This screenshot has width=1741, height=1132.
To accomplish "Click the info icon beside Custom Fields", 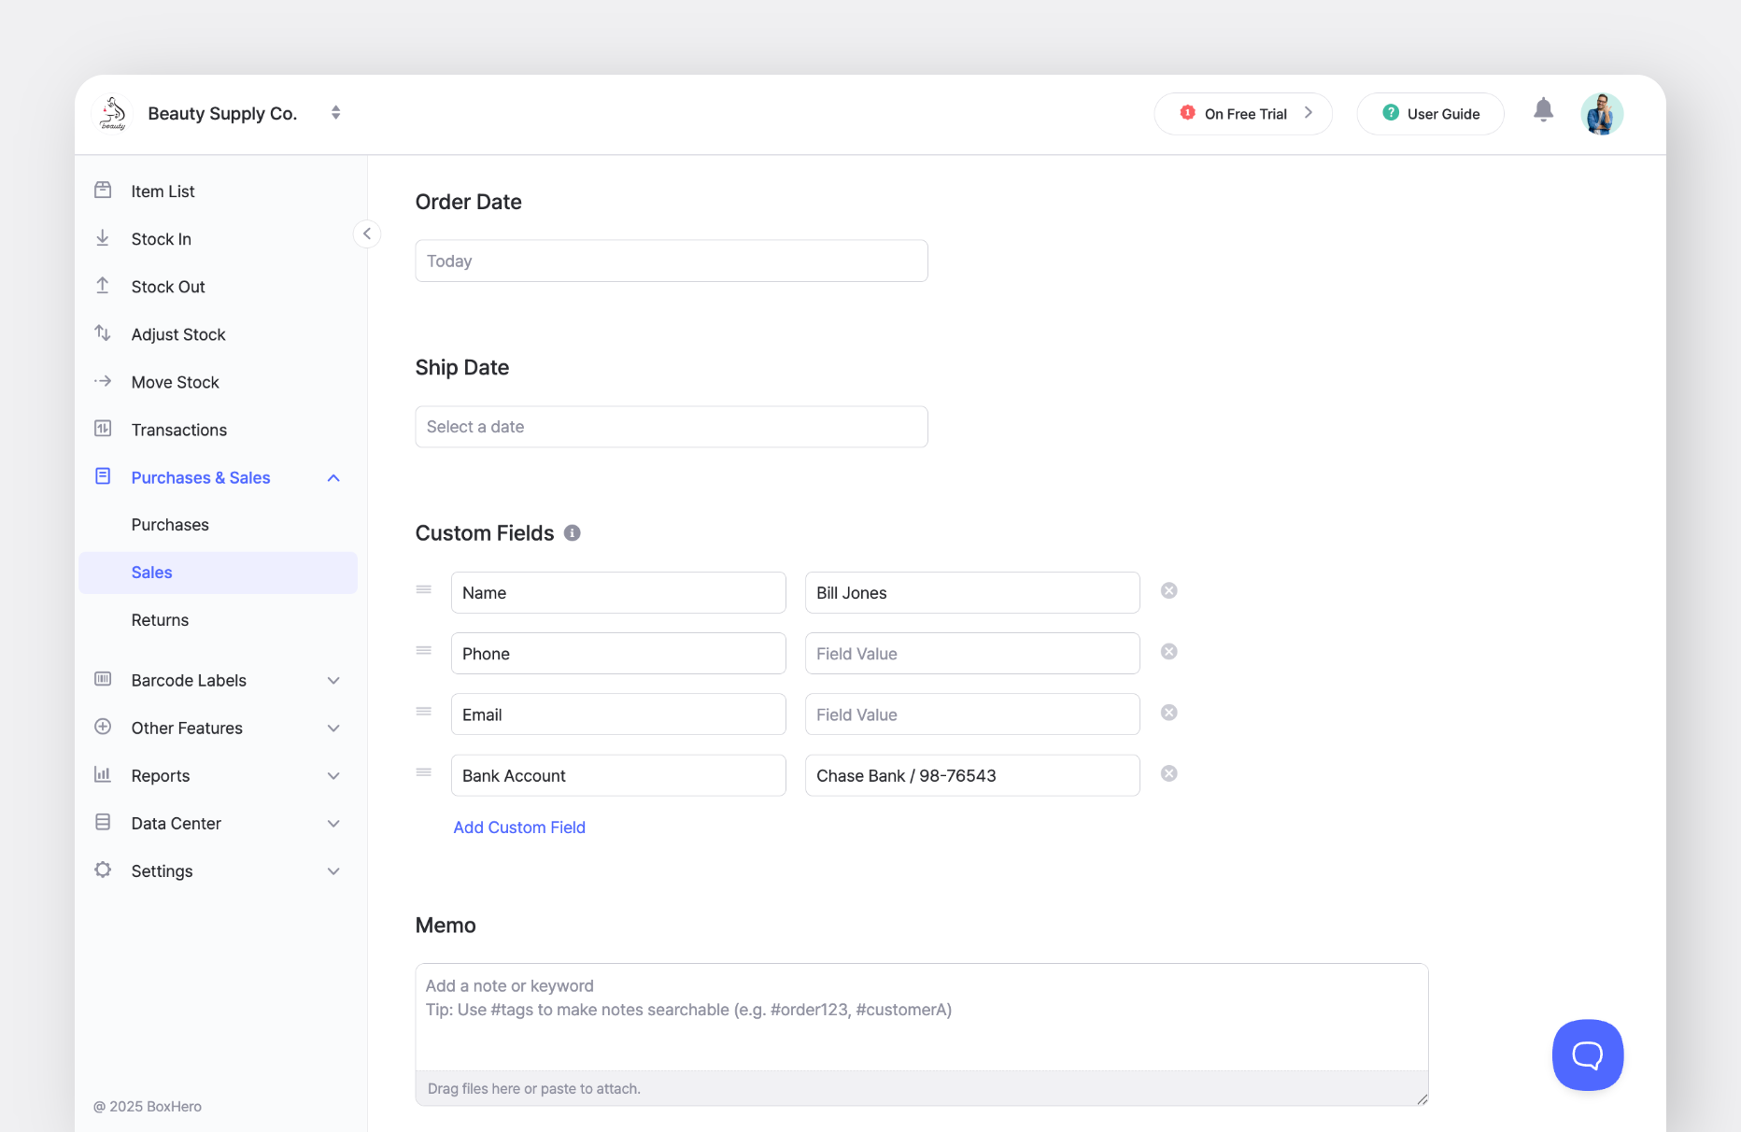I will (573, 532).
